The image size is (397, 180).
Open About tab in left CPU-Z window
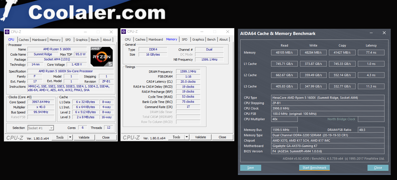(107, 40)
